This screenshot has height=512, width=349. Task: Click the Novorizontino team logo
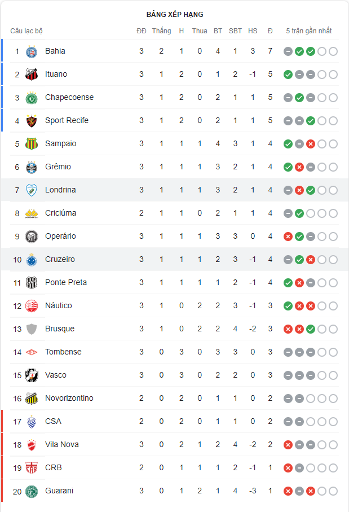click(x=32, y=399)
